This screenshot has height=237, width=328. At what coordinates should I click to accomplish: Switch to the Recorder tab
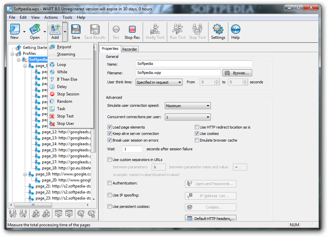pos(130,49)
